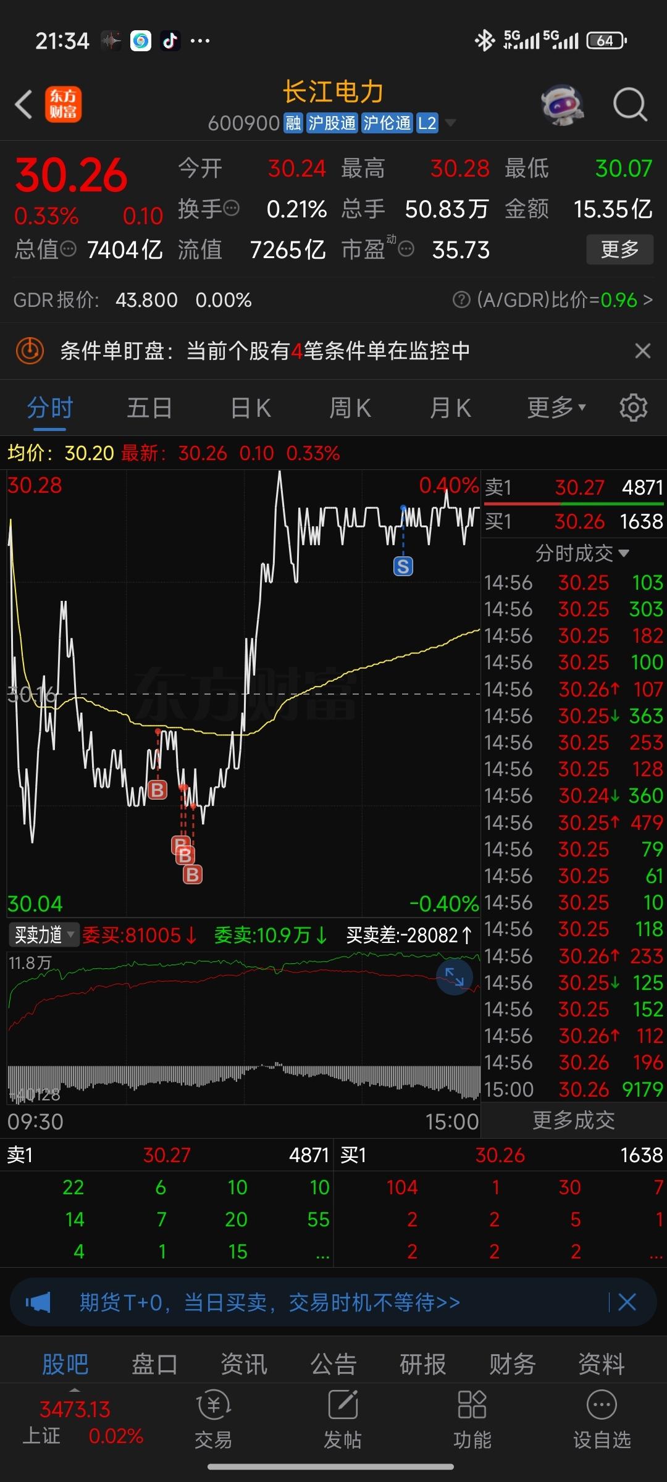Viewport: 667px width, 1482px height.
Task: Tap the 均价 30.20 label above chart
Action: click(x=61, y=453)
